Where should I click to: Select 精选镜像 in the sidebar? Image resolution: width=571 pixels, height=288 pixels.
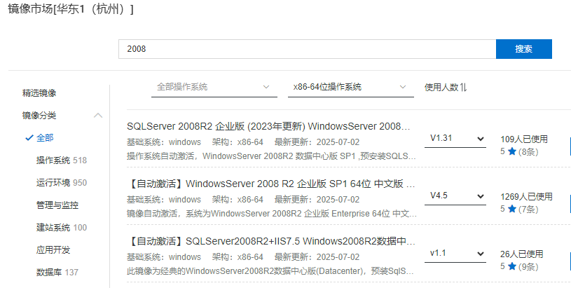39,92
